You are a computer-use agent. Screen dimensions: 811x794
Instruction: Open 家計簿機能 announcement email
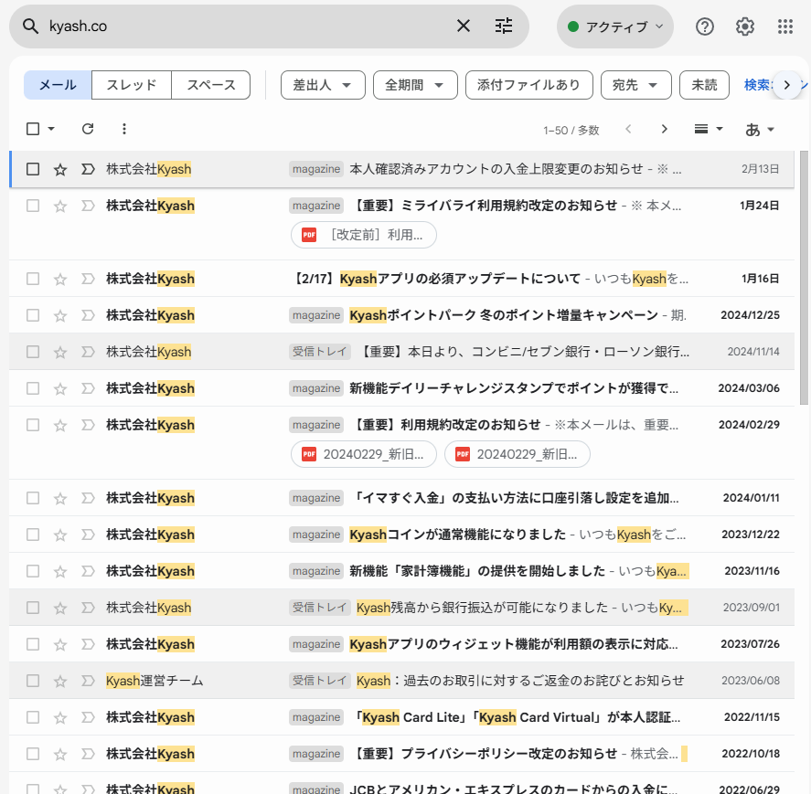tap(402, 571)
